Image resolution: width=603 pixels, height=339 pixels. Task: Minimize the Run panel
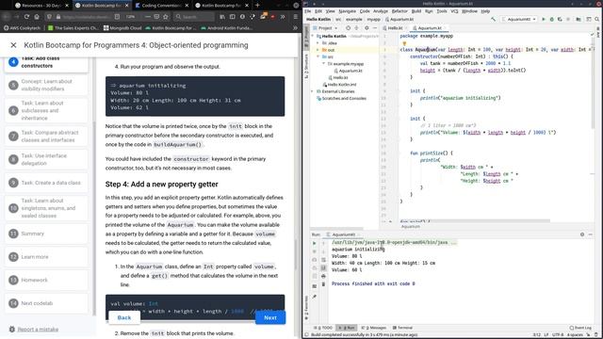[591, 234]
